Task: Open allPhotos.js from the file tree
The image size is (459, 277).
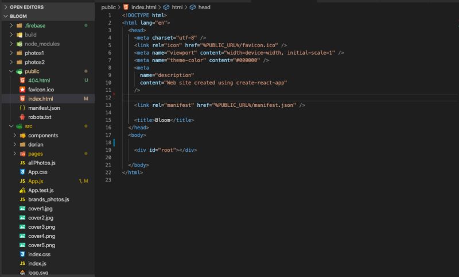Action: [42, 163]
